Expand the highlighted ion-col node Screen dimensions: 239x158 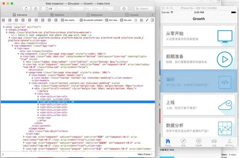click(x=38, y=102)
